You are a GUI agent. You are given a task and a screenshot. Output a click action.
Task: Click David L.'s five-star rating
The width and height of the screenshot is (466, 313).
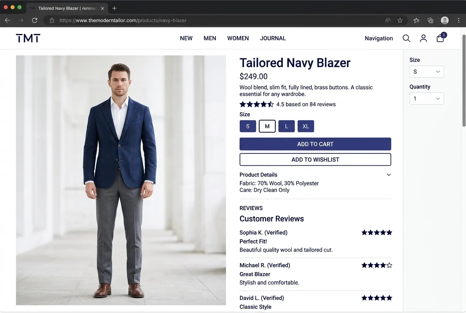coord(377,298)
